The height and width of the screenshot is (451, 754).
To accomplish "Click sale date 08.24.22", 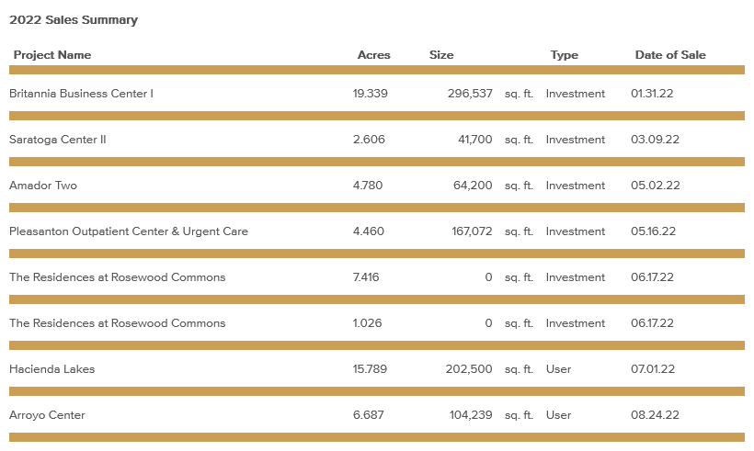I will (655, 415).
